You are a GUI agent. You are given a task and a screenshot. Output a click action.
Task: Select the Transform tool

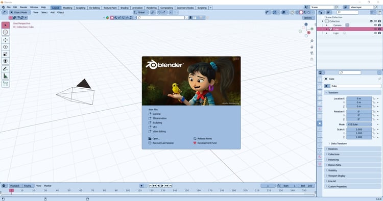[6, 61]
